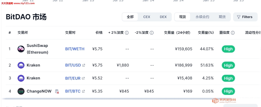
Task: Click info icon beside 置信度 header
Action: 233,33
